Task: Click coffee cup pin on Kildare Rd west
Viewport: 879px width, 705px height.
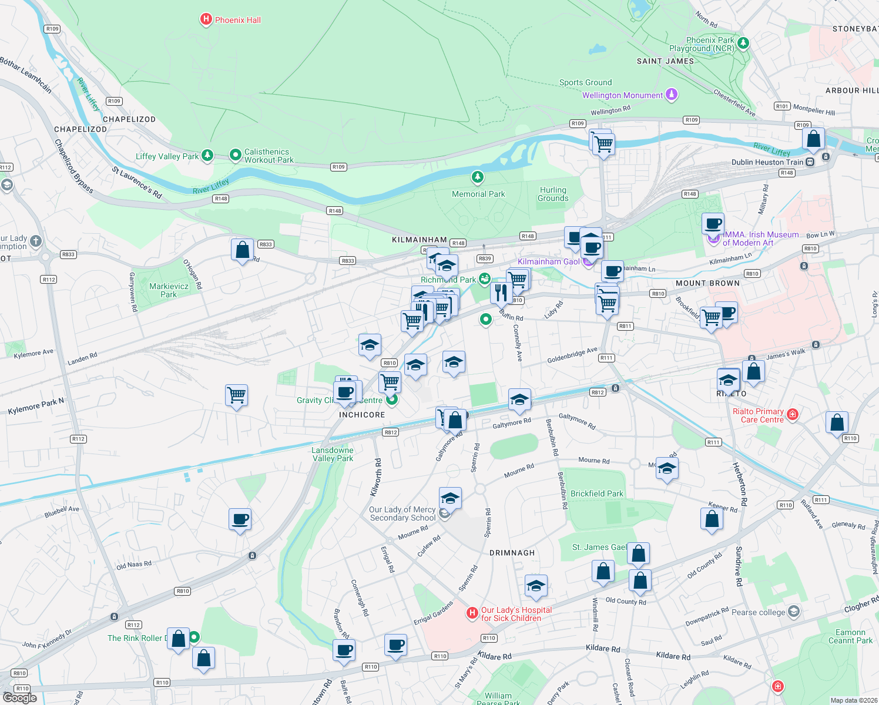Action: pos(396,646)
